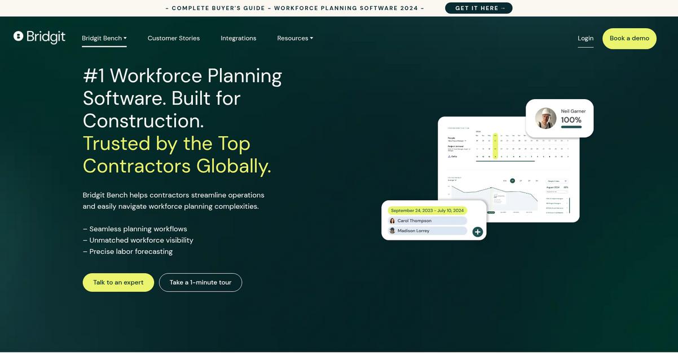678x353 pixels.
Task: Click Take a 1-minute tour button
Action: 200,283
